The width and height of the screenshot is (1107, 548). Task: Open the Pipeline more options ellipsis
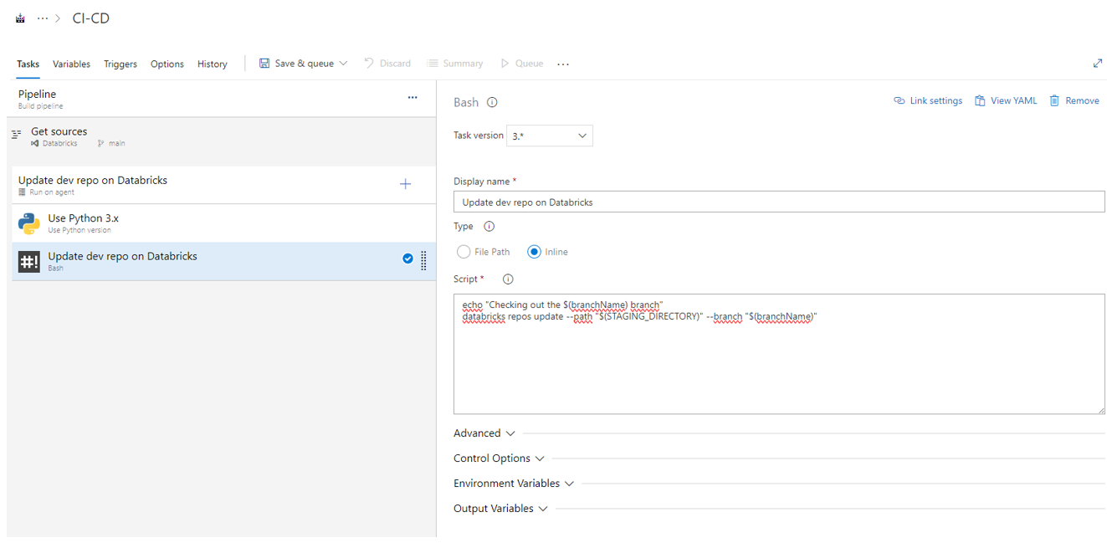point(413,98)
